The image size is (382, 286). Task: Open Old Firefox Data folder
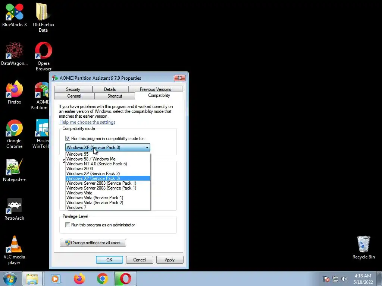pos(43,17)
